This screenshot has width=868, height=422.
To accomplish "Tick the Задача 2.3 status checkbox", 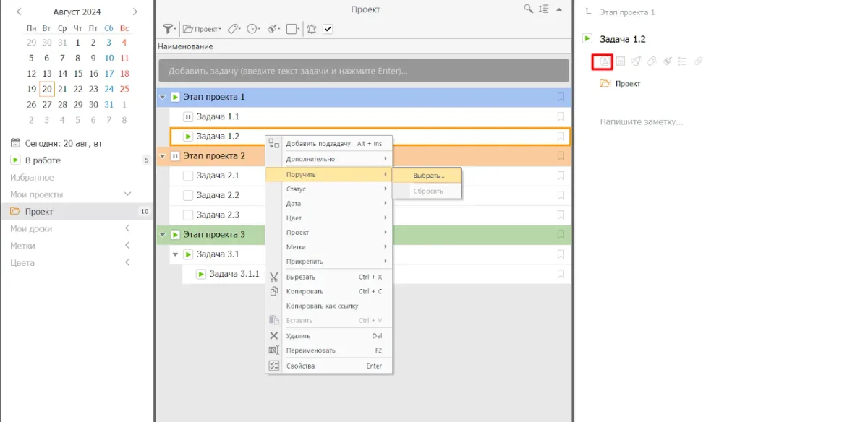I will click(x=188, y=215).
